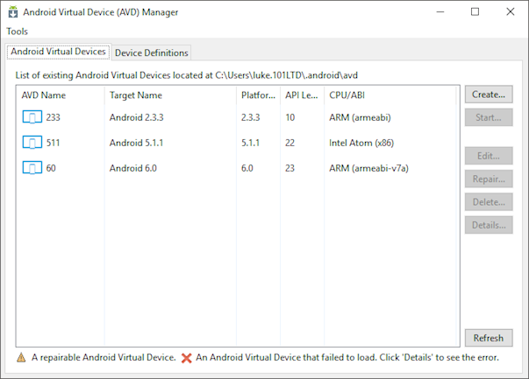Sort by AVD Name column header
The image size is (529, 379).
[x=60, y=95]
